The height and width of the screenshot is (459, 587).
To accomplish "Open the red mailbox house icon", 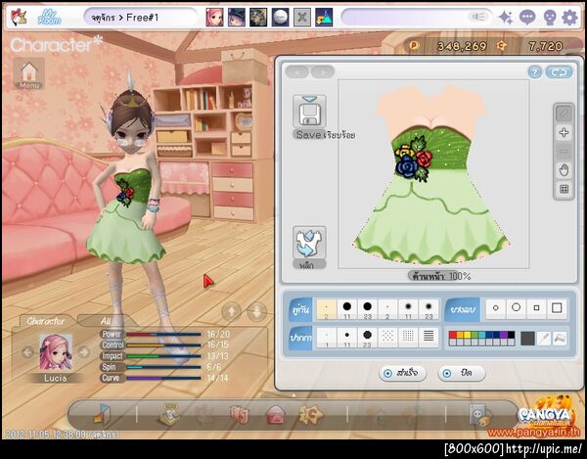I will [276, 415].
